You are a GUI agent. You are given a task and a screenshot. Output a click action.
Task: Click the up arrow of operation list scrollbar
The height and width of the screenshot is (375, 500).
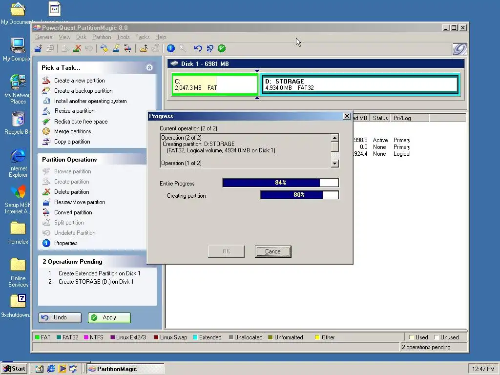click(334, 138)
